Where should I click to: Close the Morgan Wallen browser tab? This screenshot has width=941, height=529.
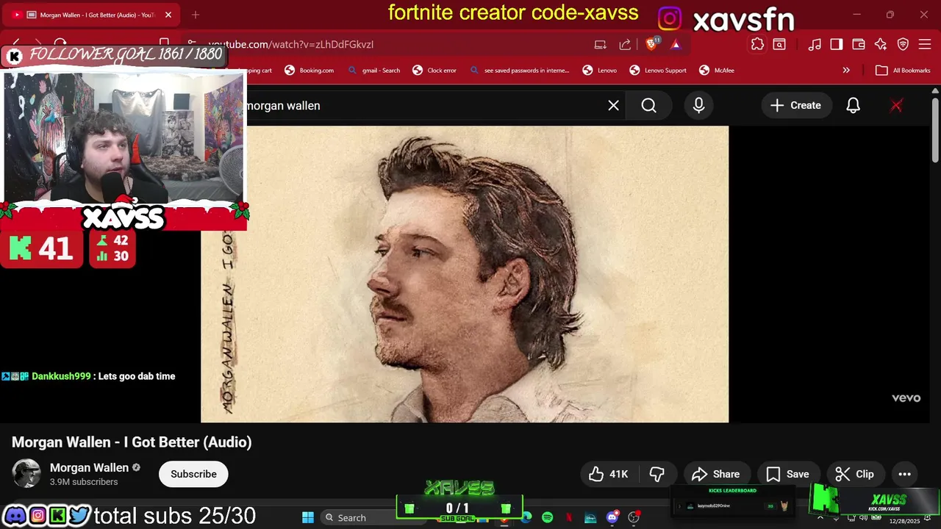click(168, 15)
